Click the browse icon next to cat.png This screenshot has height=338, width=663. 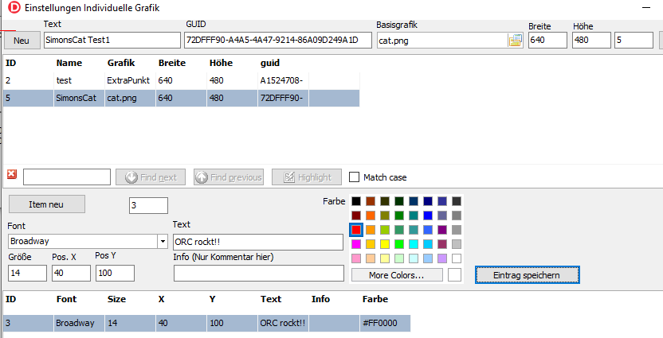(x=514, y=41)
